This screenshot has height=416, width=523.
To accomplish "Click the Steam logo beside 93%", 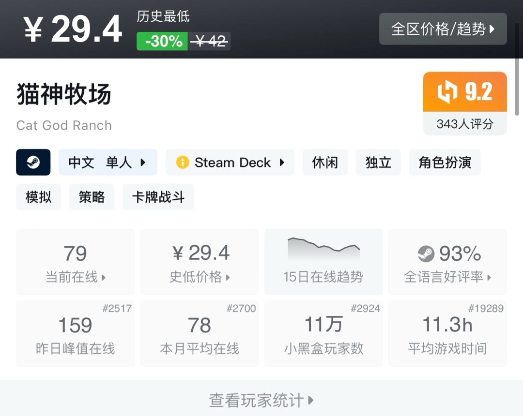I will tap(426, 253).
